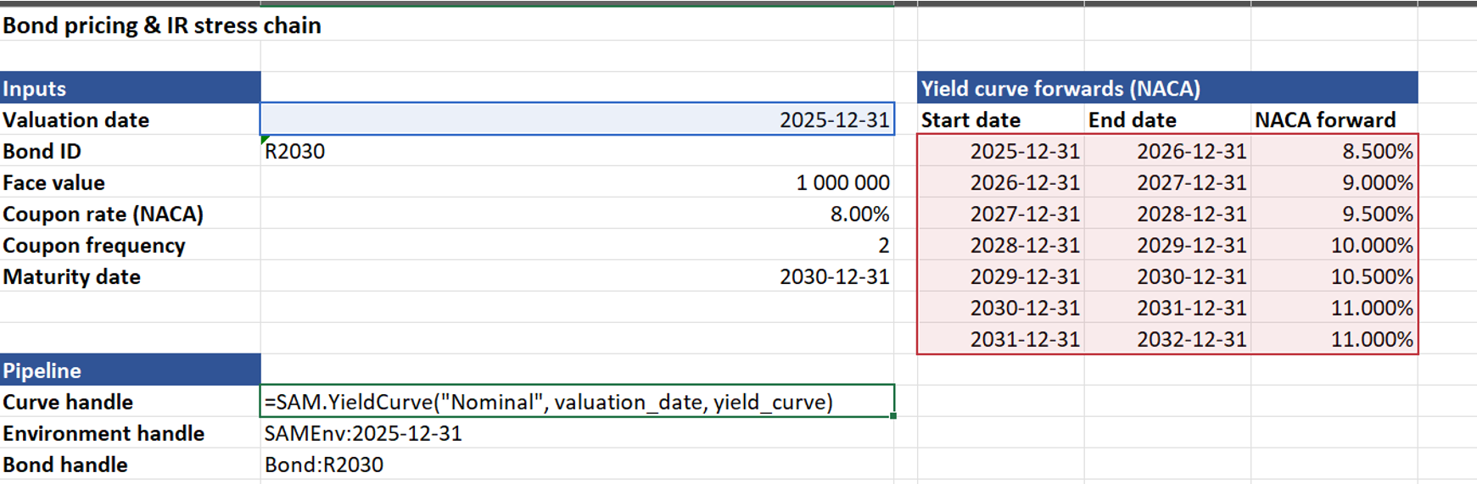Click start date 2028-12-31 in the fourth curve row
The width and height of the screenshot is (1477, 484).
pyautogui.click(x=1000, y=245)
